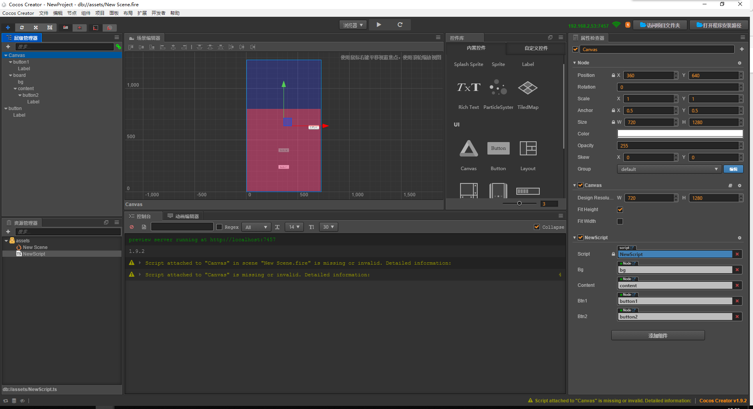Collapse the Canvas node in hierarchy
This screenshot has height=409, width=753.
(x=6, y=55)
